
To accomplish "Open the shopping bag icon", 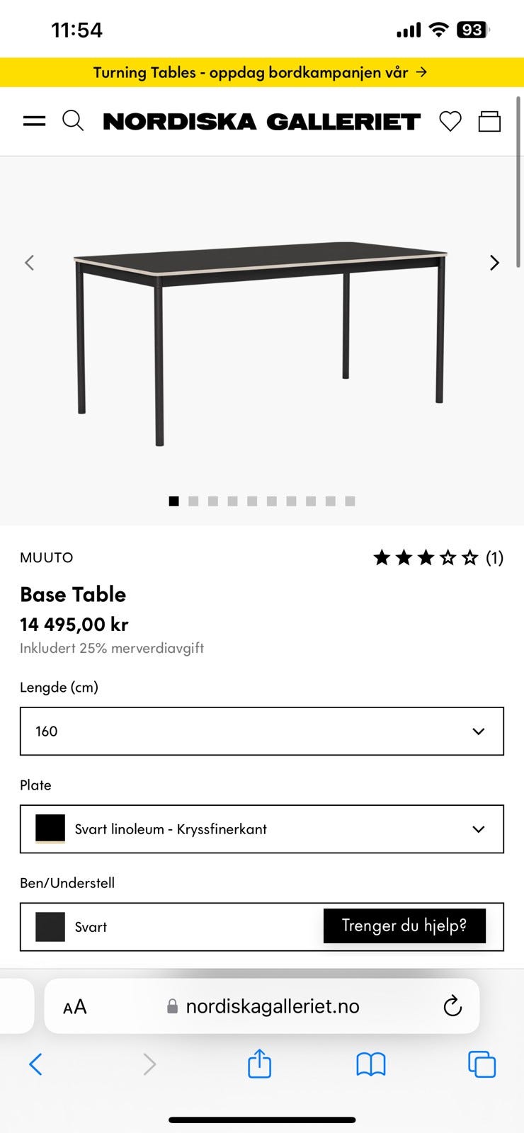I will (489, 121).
